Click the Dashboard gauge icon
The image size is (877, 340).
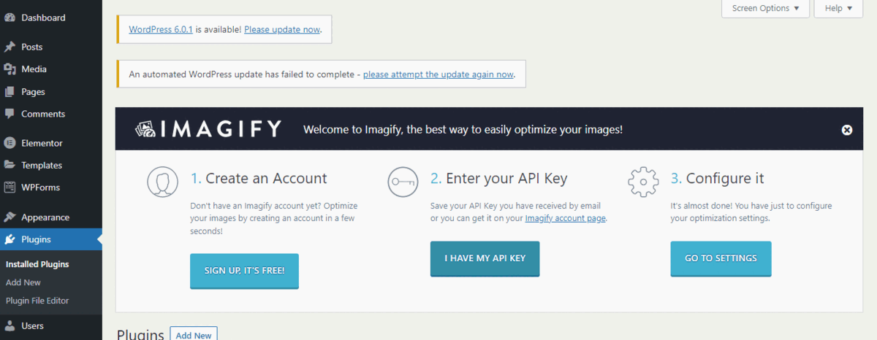pyautogui.click(x=10, y=18)
